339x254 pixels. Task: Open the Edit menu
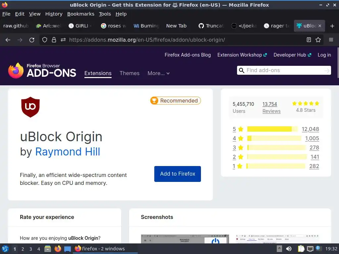point(20,14)
